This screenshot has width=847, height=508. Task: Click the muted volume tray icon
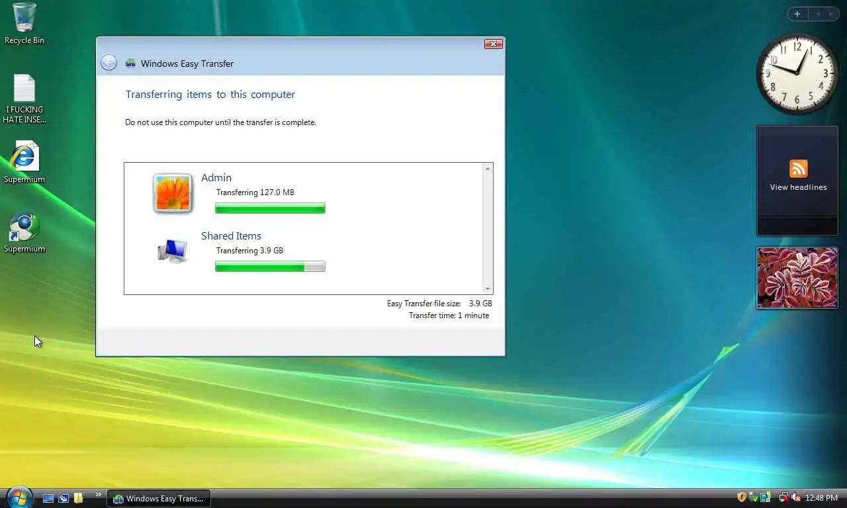796,497
